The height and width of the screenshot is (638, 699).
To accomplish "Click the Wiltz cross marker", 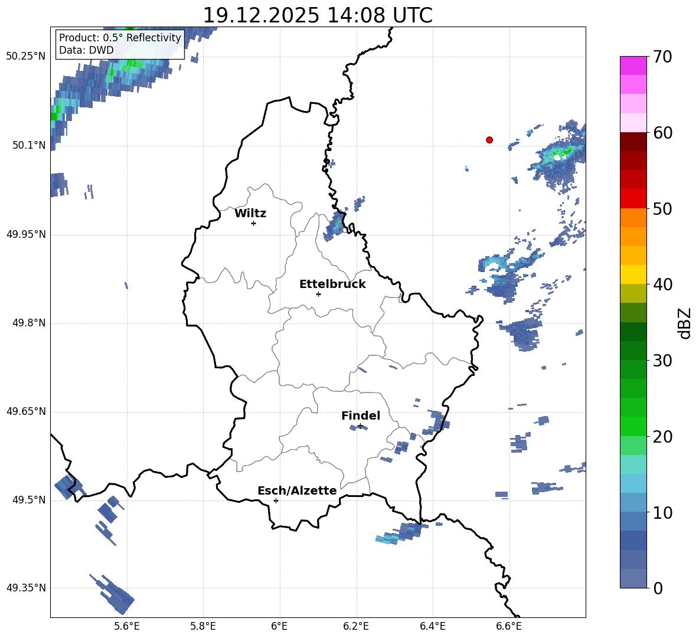I will [x=254, y=223].
